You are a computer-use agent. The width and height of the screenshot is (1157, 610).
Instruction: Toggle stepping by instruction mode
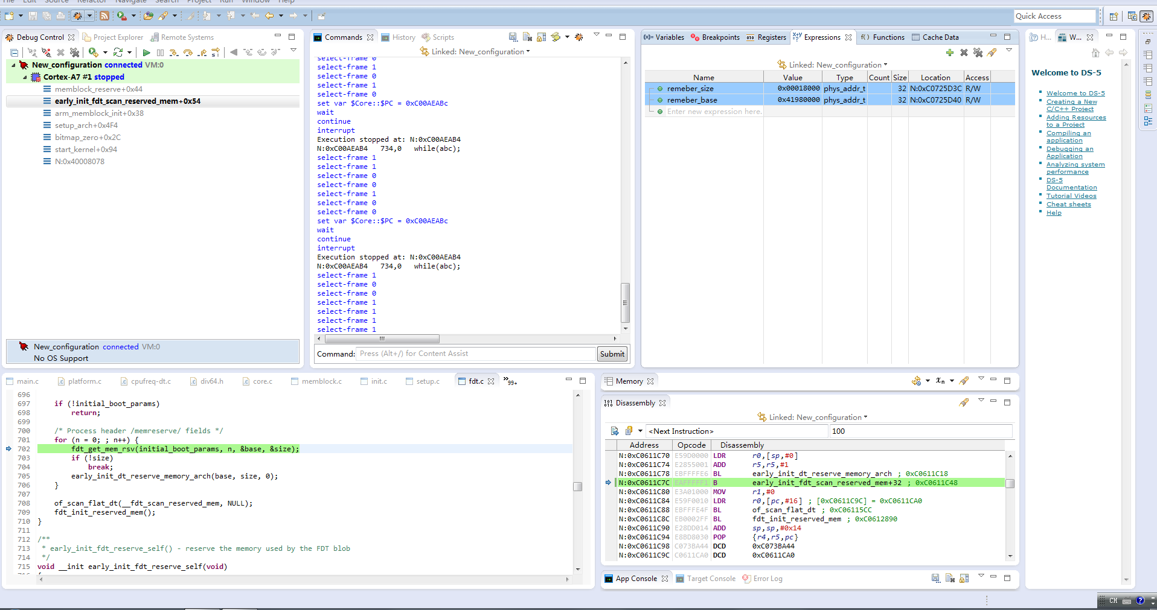[x=216, y=53]
